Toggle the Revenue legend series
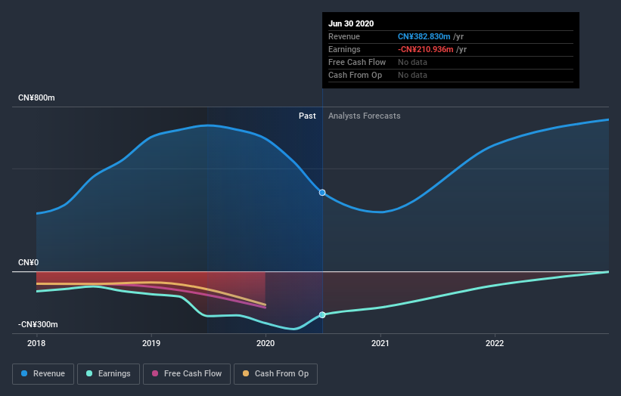This screenshot has height=396, width=621. [x=43, y=374]
